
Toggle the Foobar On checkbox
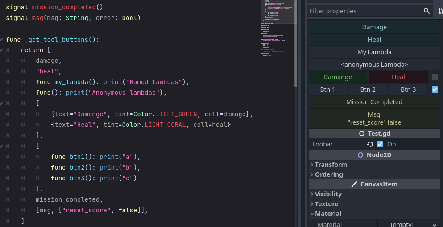[x=380, y=144]
